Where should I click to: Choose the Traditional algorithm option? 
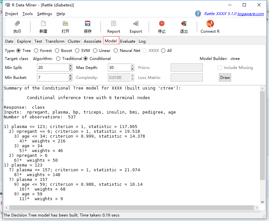click(58, 59)
